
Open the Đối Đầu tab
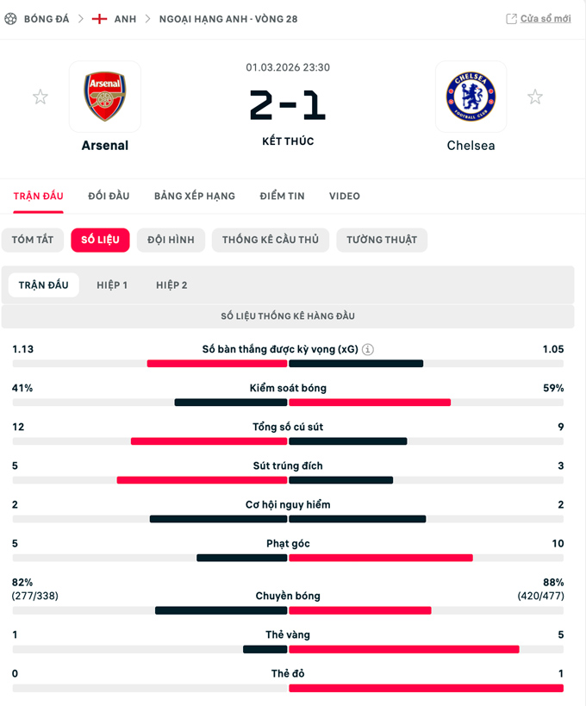coord(109,197)
